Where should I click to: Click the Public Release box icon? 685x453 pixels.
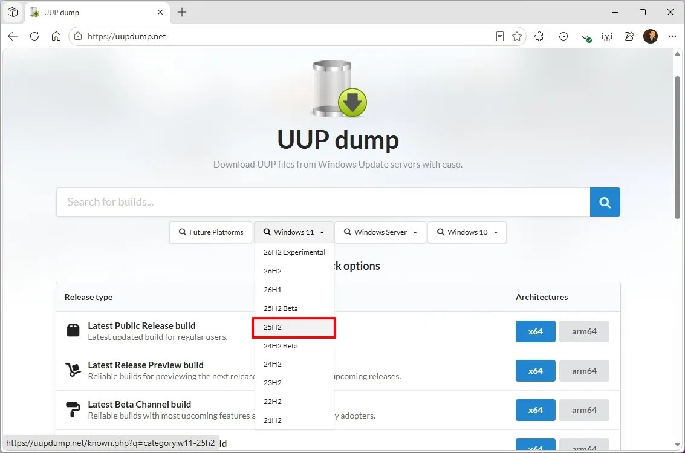(73, 330)
